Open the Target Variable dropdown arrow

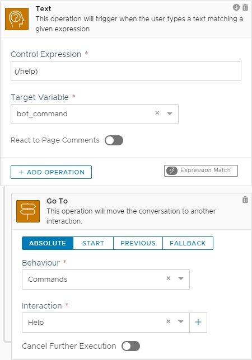point(170,113)
